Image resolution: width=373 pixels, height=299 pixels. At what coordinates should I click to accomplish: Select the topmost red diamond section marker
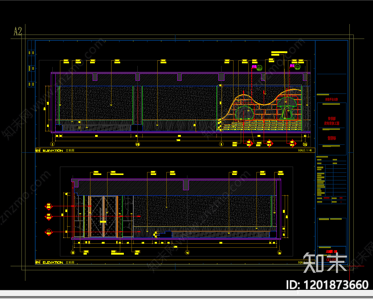coord(49,206)
